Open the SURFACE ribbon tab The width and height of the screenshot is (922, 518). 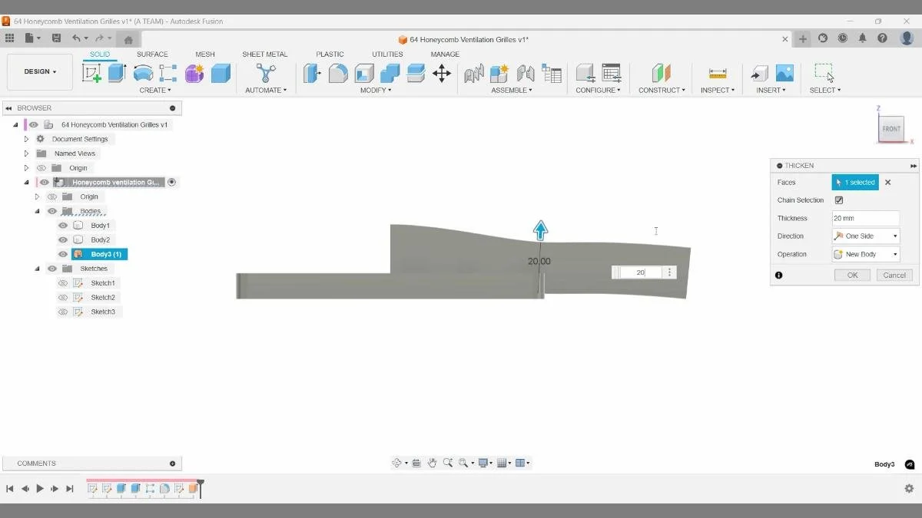coord(152,54)
